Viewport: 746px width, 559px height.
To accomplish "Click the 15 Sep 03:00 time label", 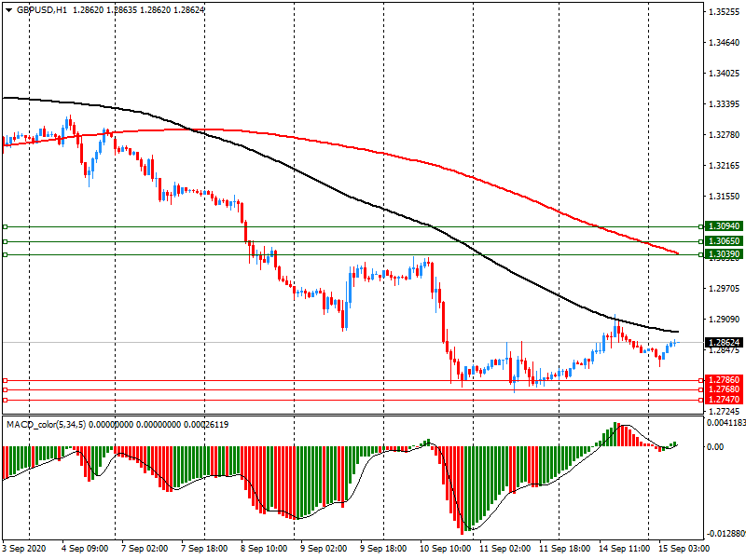I will [x=684, y=549].
